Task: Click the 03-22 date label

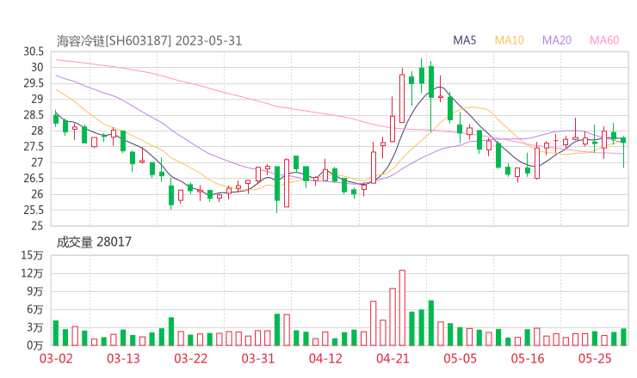Action: [x=191, y=358]
